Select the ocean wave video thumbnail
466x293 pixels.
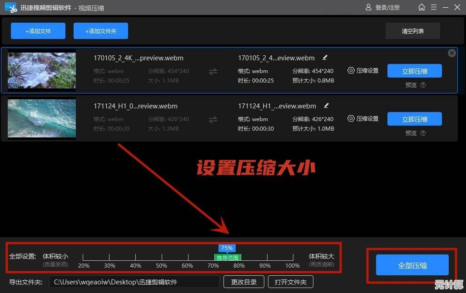42,119
